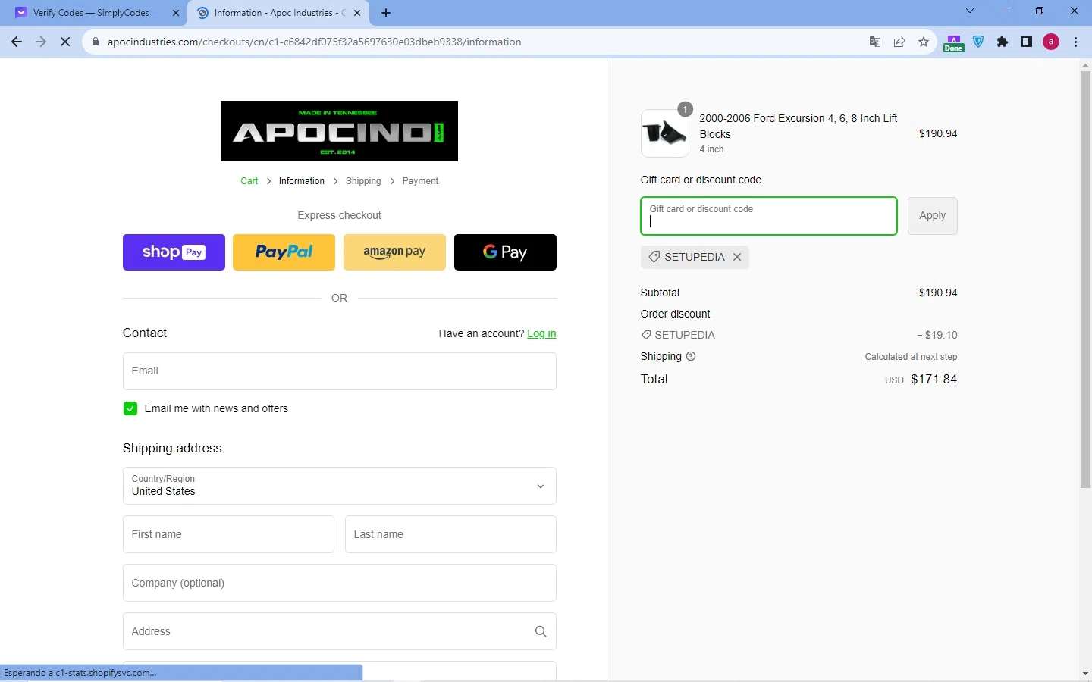Open the Chrome profile avatar

[1051, 42]
